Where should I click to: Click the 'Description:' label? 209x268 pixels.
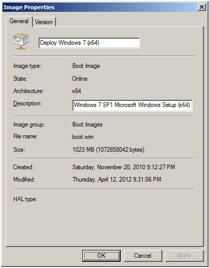coord(28,103)
